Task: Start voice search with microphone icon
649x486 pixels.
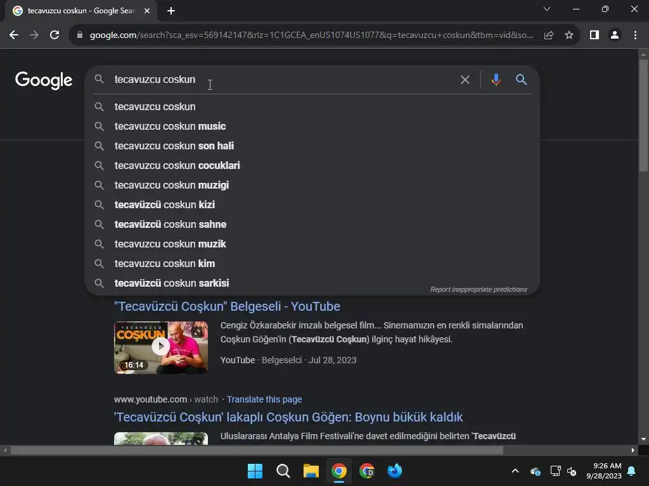Action: [496, 79]
